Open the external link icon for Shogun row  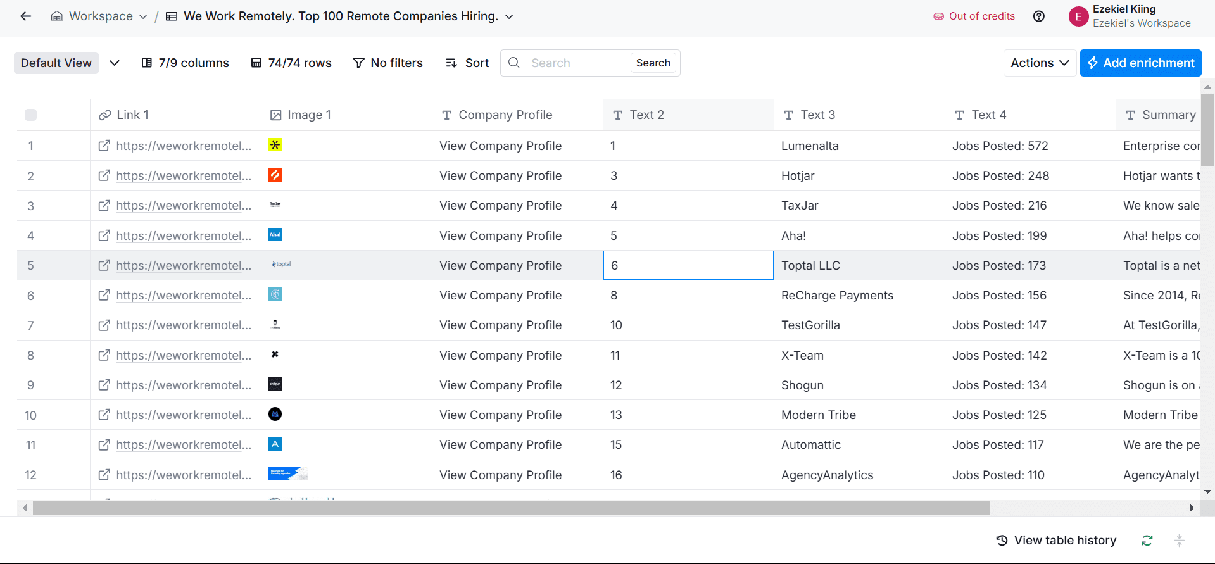104,385
